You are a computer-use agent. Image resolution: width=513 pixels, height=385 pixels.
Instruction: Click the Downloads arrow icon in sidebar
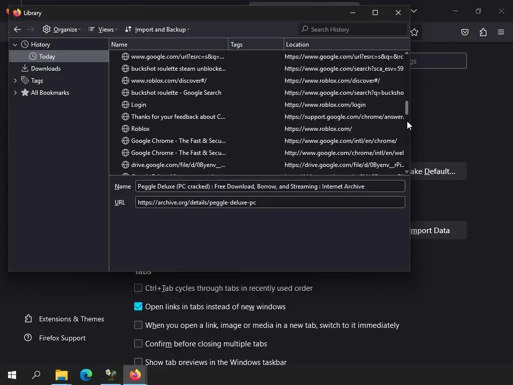pos(25,68)
